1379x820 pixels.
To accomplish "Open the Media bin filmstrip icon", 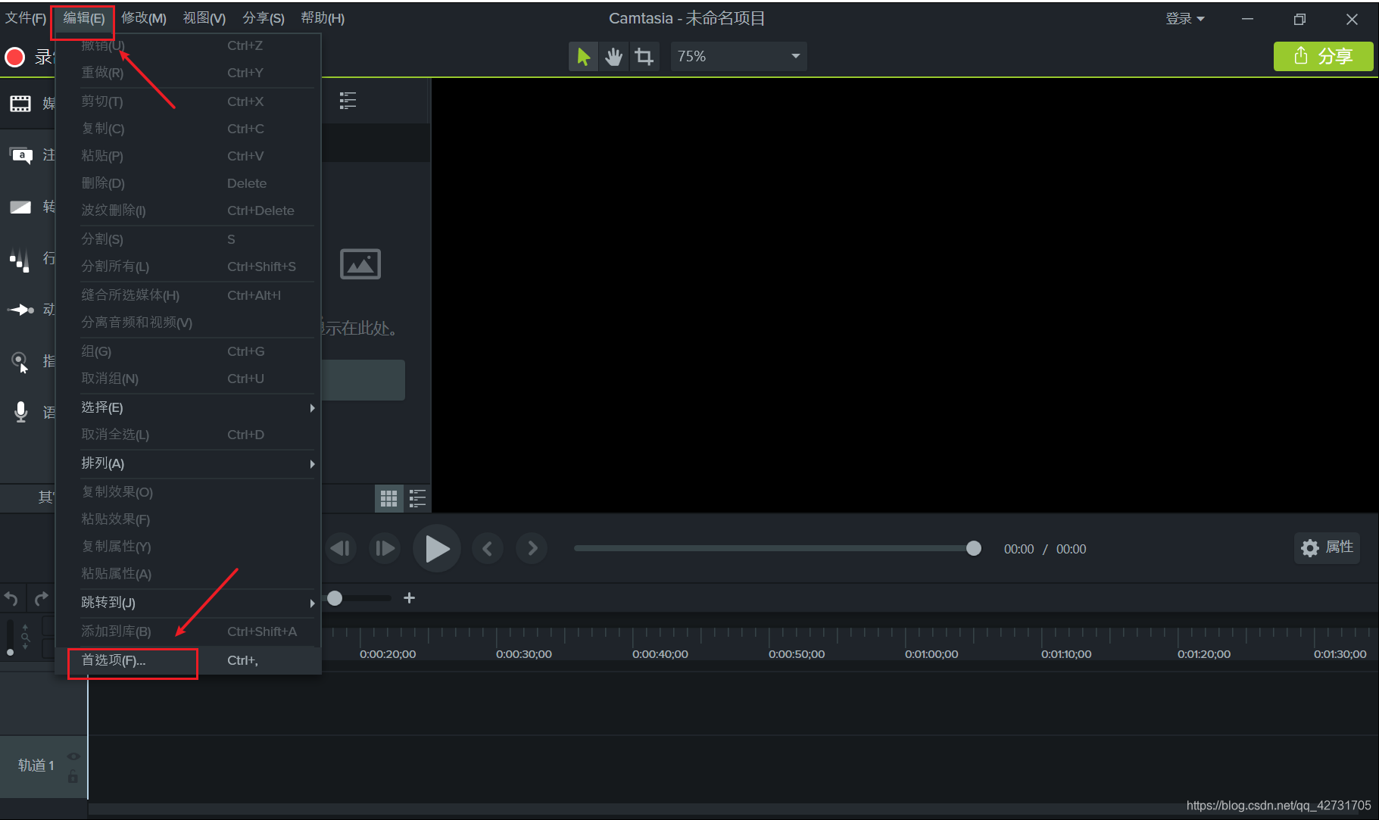I will pos(20,104).
